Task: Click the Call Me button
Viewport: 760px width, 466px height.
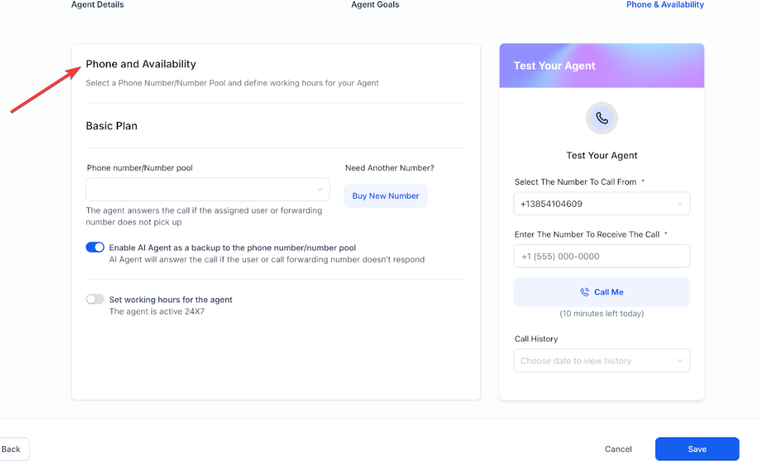Action: (602, 292)
